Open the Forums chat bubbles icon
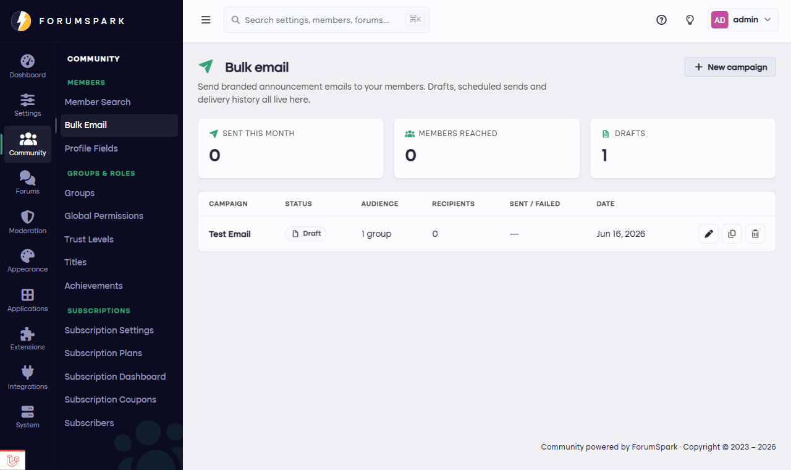Viewport: 791px width, 470px height. 28,178
